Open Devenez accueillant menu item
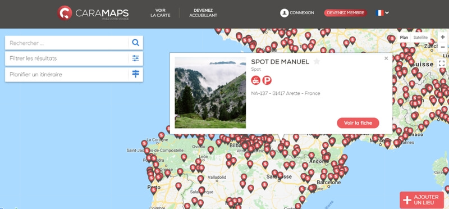This screenshot has height=209, width=449. (x=203, y=13)
